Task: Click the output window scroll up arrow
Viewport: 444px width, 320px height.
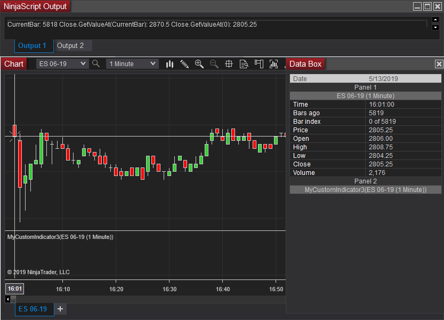Action: (435, 20)
